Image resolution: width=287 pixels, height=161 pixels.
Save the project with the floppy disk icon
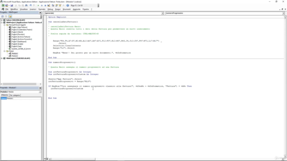coord(12,5)
